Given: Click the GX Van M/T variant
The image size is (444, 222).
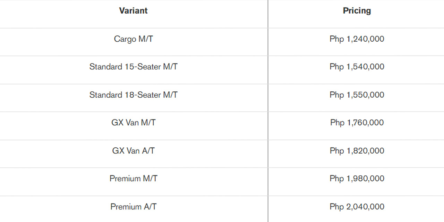Looking at the screenshot, I should 133,123.
